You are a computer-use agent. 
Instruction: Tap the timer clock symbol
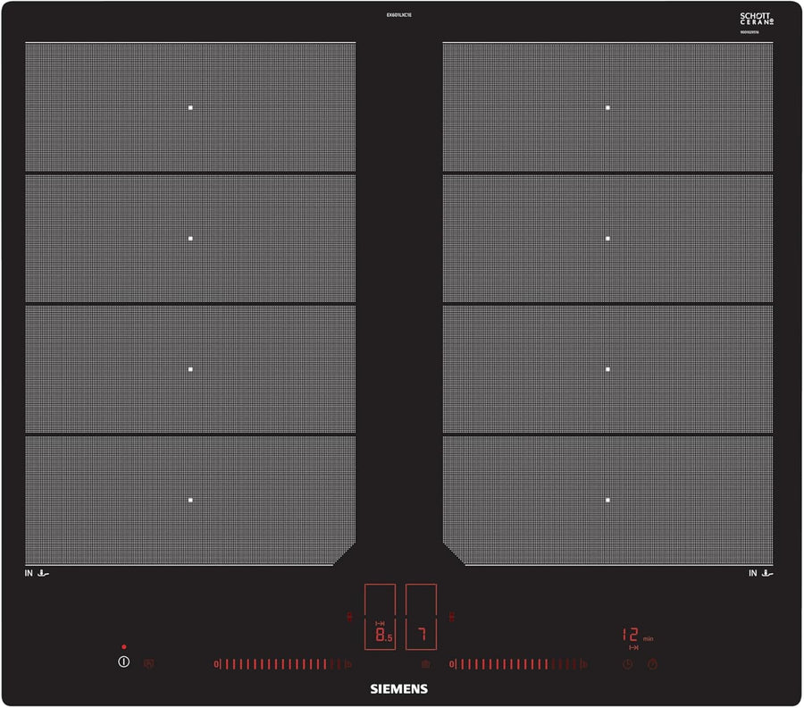point(628,664)
